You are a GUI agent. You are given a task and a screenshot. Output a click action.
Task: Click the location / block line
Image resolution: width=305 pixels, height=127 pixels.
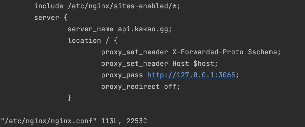(x=92, y=41)
